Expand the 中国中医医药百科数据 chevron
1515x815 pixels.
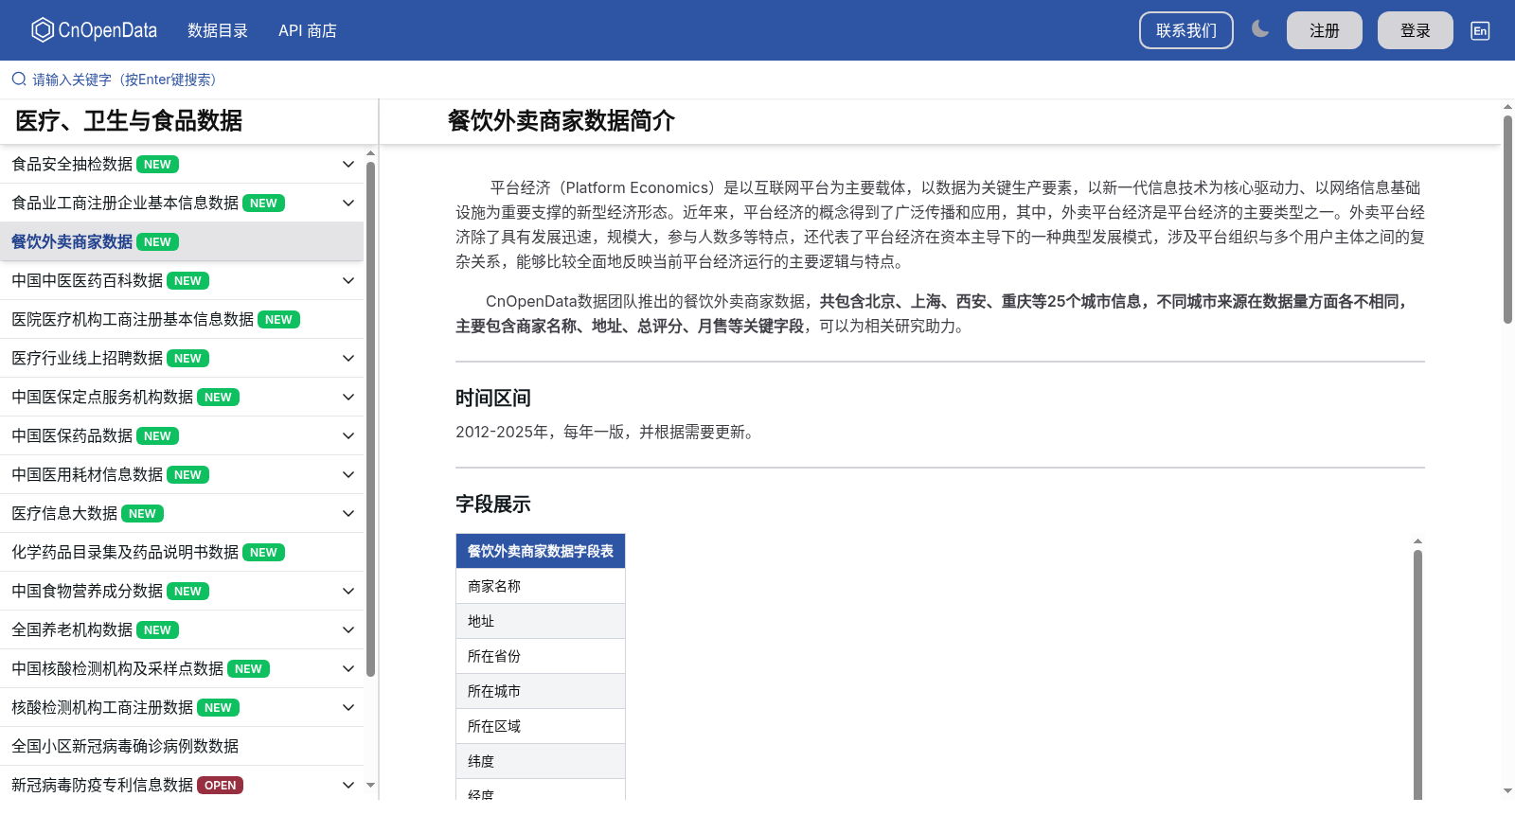[348, 281]
